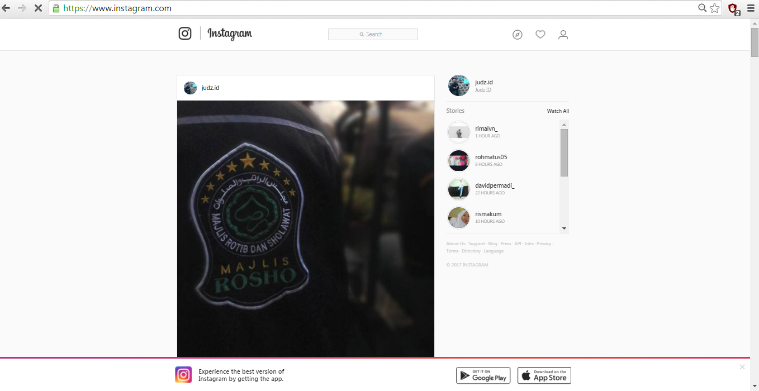The width and height of the screenshot is (759, 391).
Task: Click stories list scroll up arrow
Action: [x=564, y=124]
